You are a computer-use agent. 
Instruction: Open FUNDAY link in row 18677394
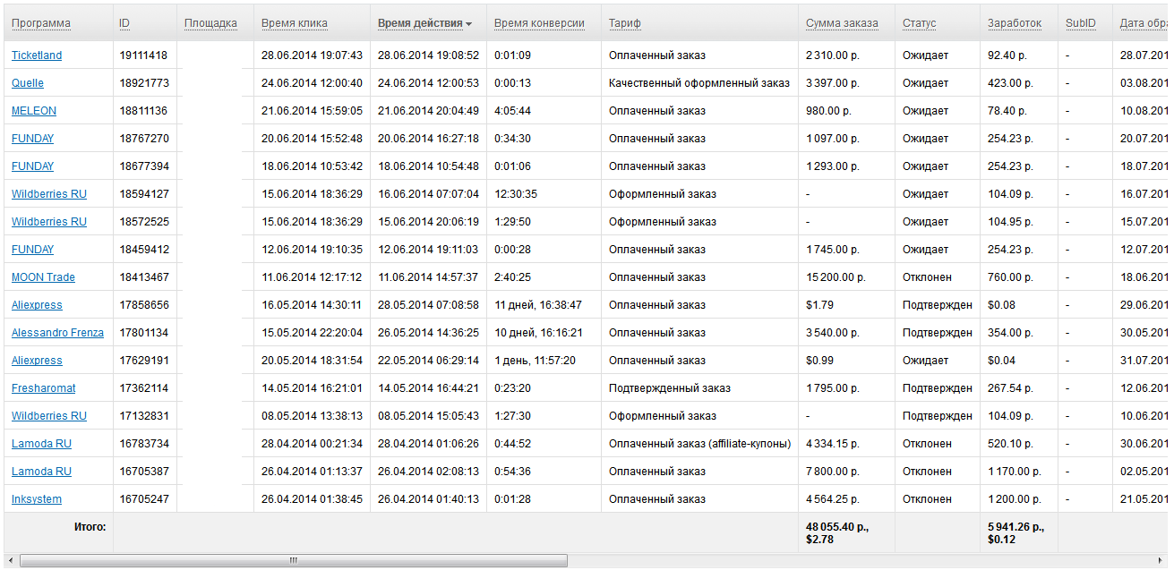pos(32,166)
